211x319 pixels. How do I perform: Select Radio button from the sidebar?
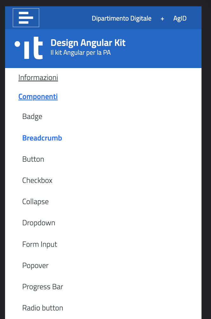42,308
